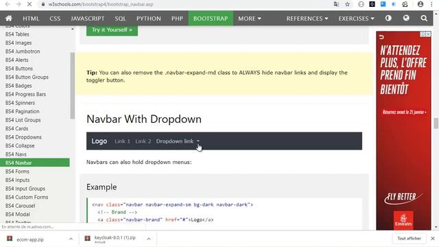Open BS4 Custom Forms sidebar link
The height and width of the screenshot is (247, 439).
tap(27, 197)
